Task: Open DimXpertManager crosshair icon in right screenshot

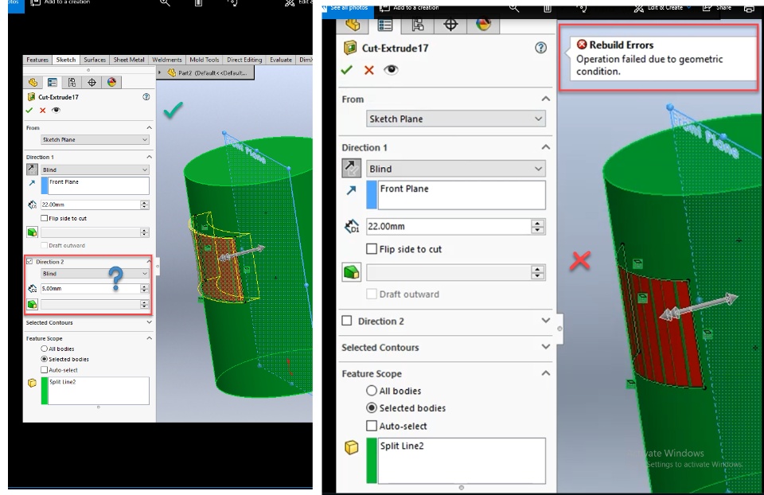Action: pyautogui.click(x=450, y=25)
